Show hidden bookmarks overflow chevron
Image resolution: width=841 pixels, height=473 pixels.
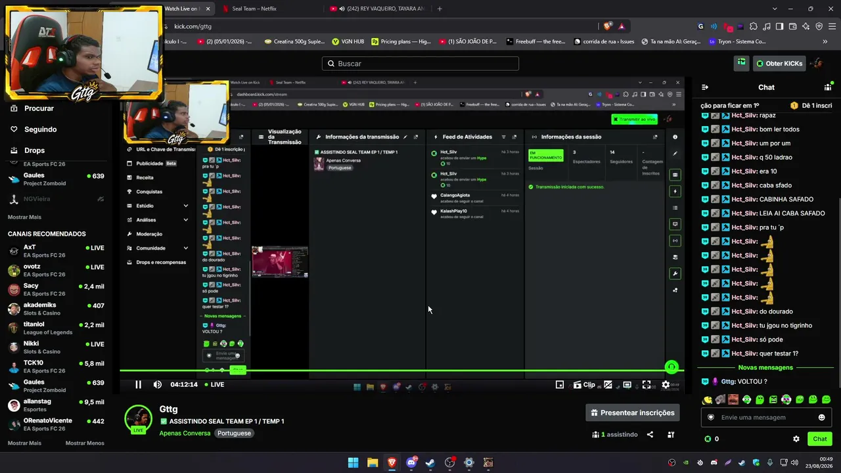click(825, 41)
